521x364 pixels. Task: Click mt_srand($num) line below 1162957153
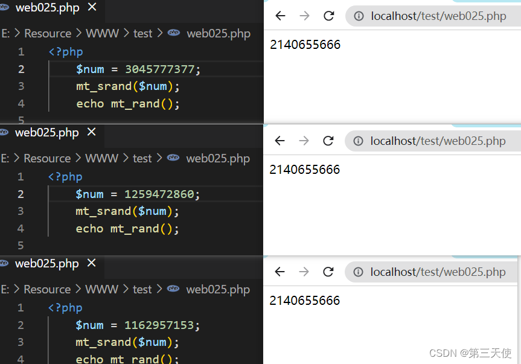point(127,342)
